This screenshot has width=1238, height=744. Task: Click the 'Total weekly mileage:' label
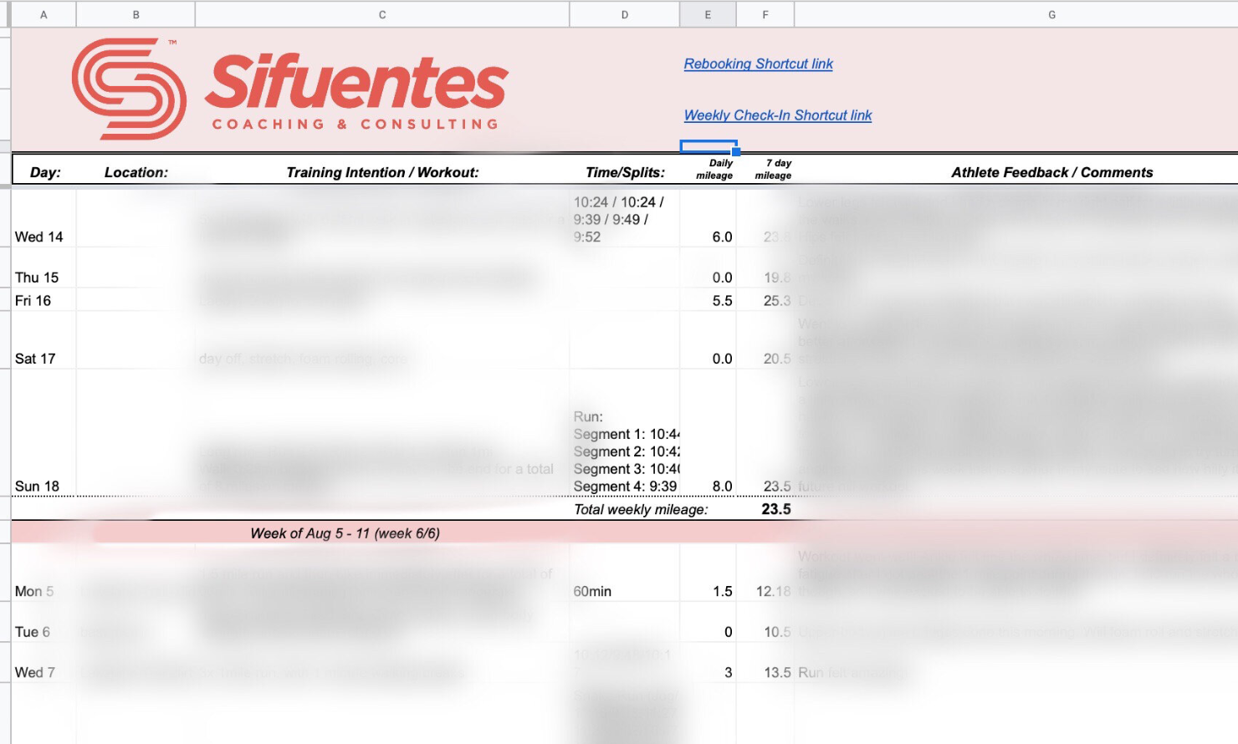tap(641, 509)
